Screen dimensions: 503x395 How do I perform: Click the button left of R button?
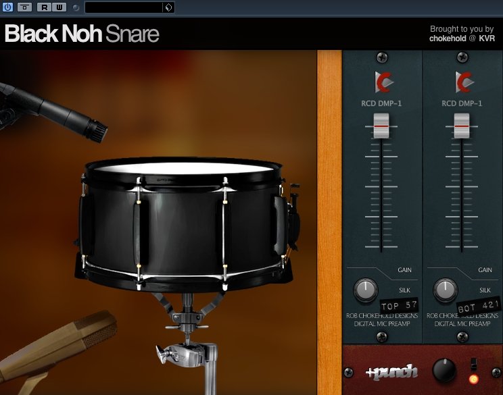25,7
